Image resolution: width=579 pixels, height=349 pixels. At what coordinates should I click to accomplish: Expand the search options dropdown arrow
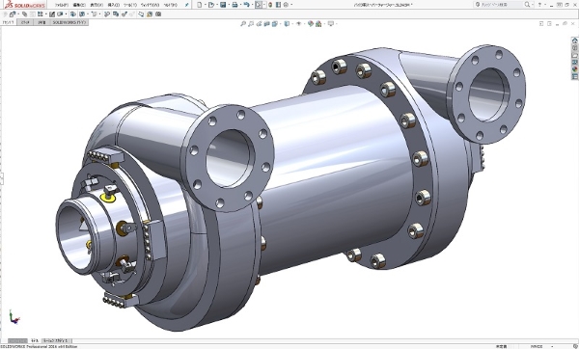532,5
